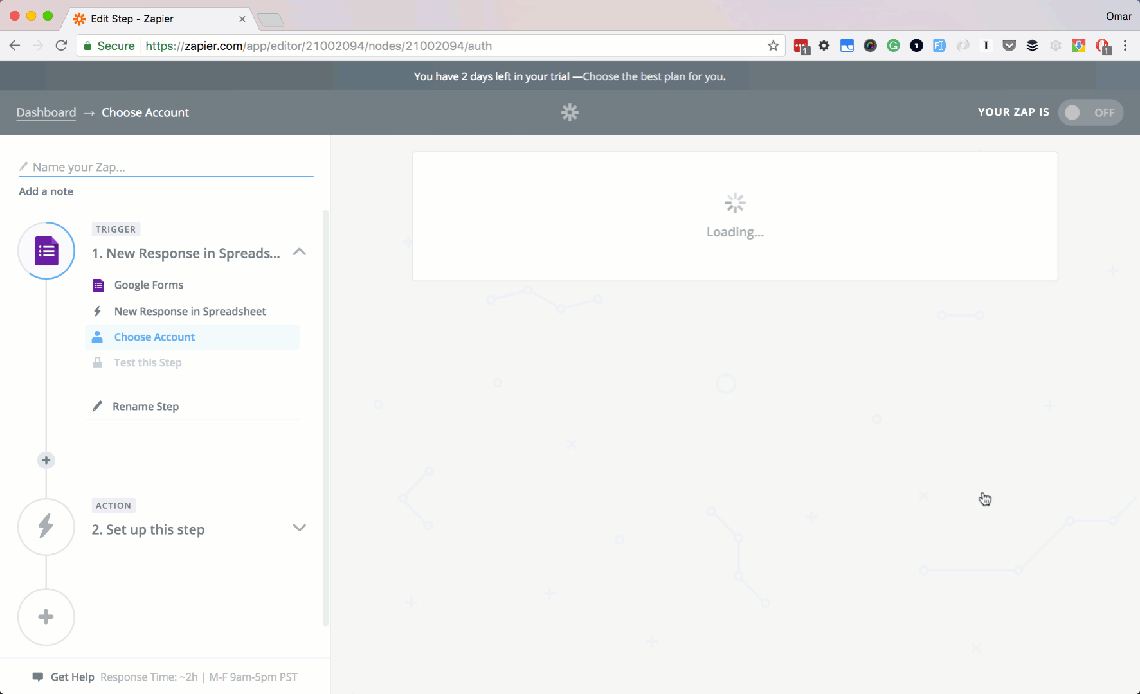Image resolution: width=1140 pixels, height=694 pixels.
Task: Go to the Dashboard link
Action: click(46, 112)
